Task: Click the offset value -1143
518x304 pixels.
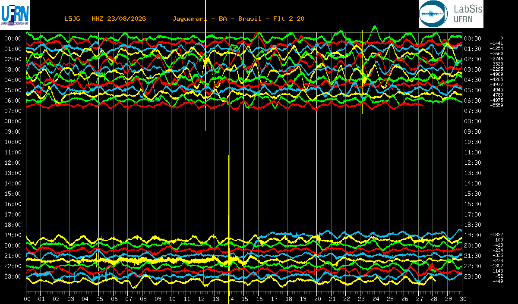Action: coord(497,271)
